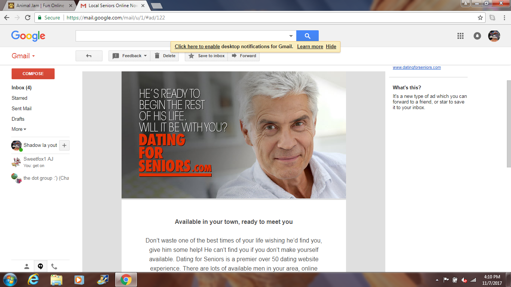Go back to inbox arrow button

(89, 56)
